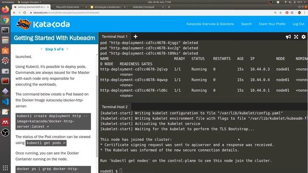Open the purple diamond app in dock

tap(5, 91)
